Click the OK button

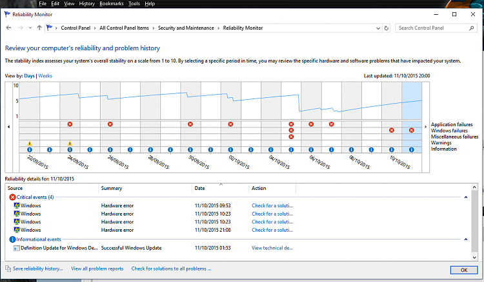click(x=464, y=270)
